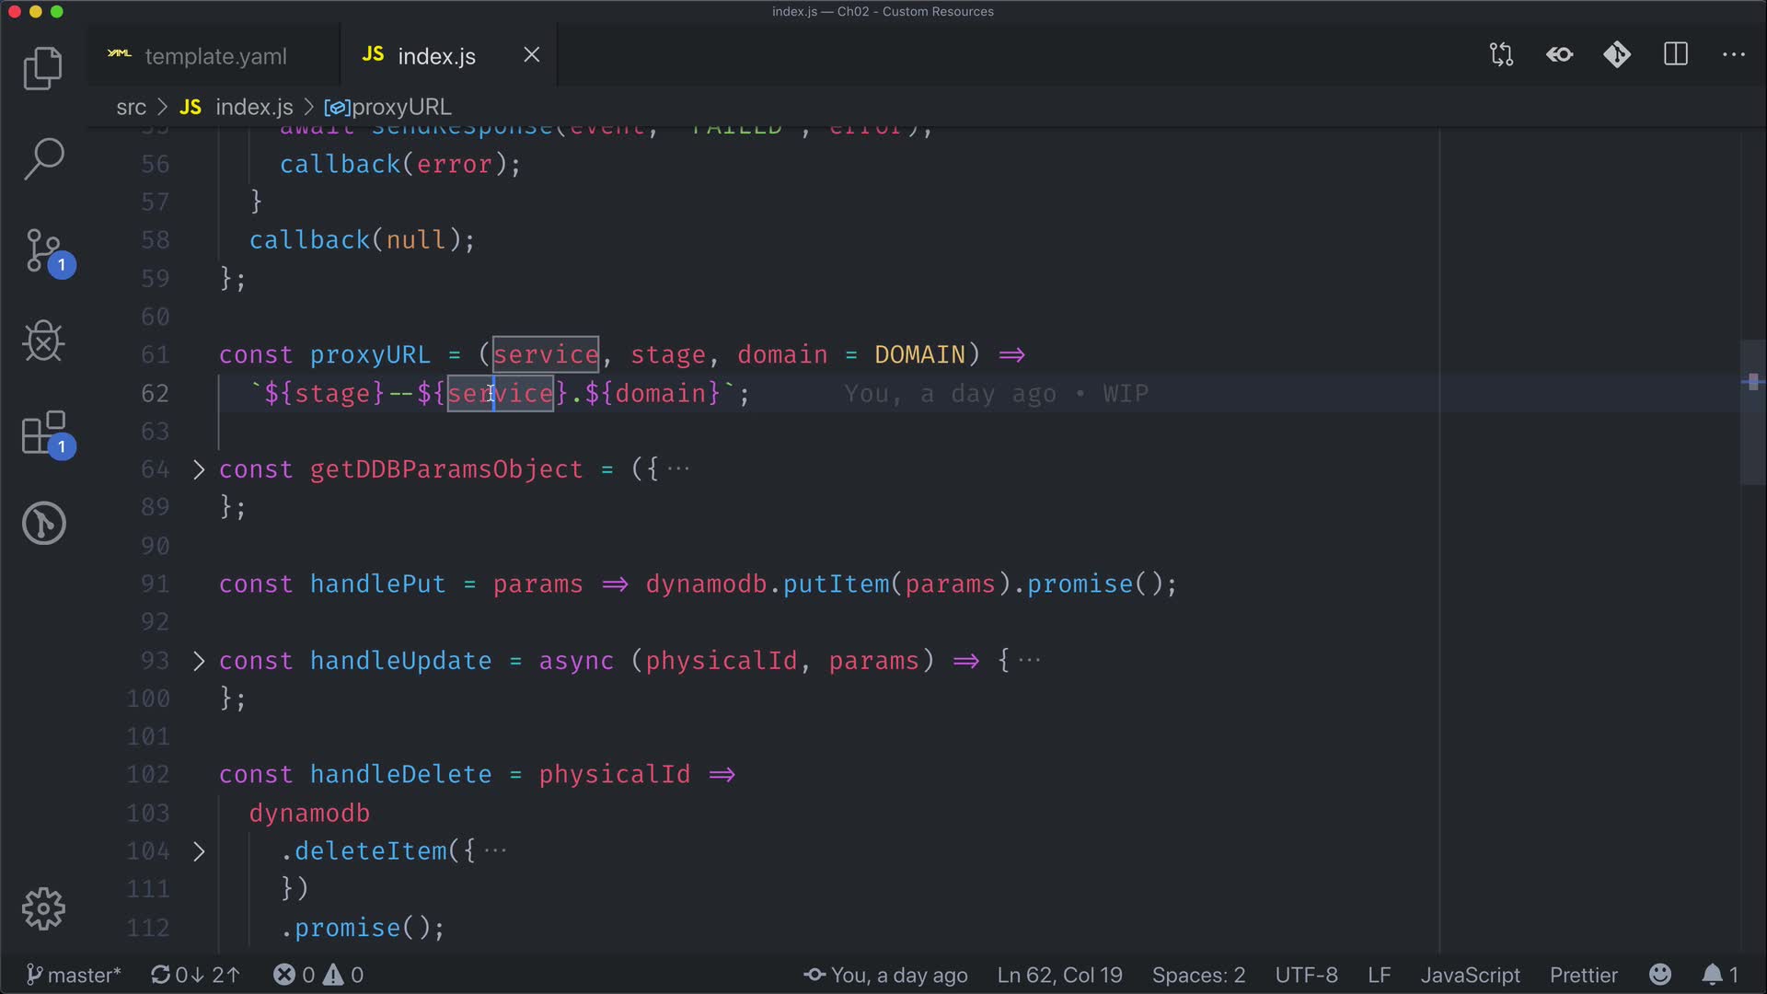The height and width of the screenshot is (994, 1767).
Task: Open the Search view icon
Action: (43, 158)
